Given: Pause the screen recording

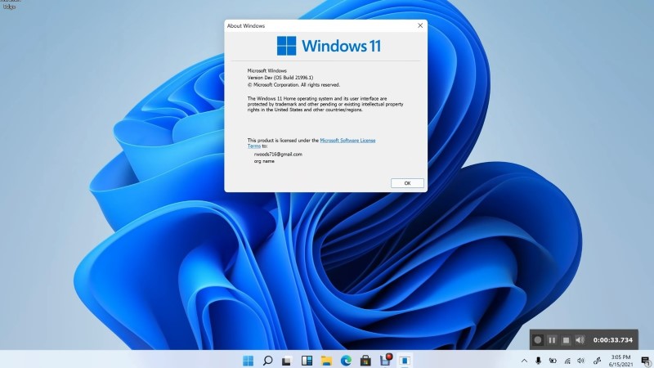Looking at the screenshot, I should [x=552, y=339].
